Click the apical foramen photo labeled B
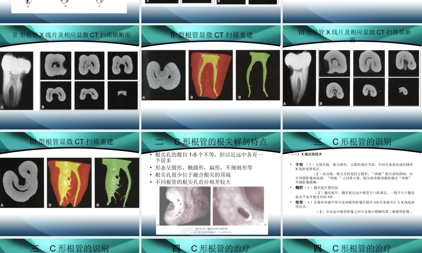The width and height of the screenshot is (422, 253). pos(238,206)
